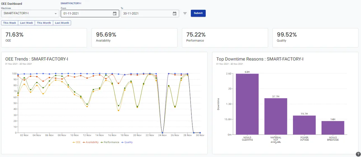
Task: Focus the To date field 30-11-2021
Action: (x=150, y=13)
